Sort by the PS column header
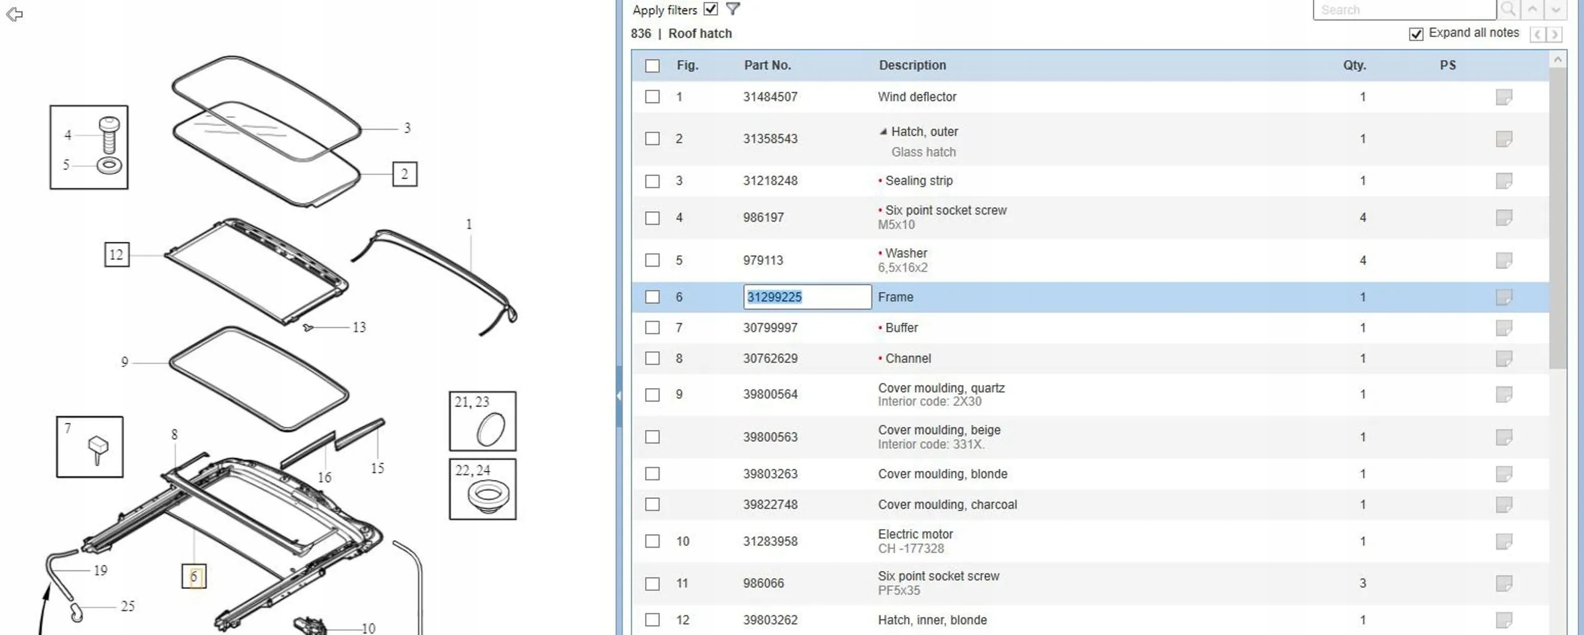This screenshot has height=635, width=1584. 1448,65
